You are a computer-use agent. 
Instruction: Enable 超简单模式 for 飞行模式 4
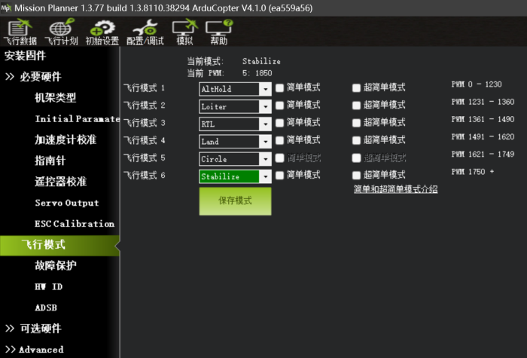coord(356,141)
